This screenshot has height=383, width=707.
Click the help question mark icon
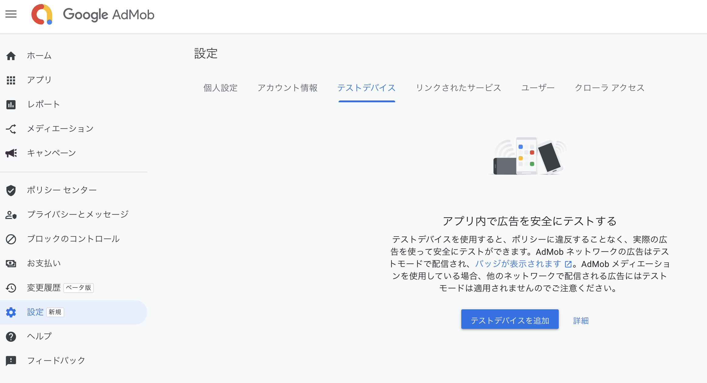(11, 337)
